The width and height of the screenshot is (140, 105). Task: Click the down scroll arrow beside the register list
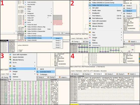(16, 31)
